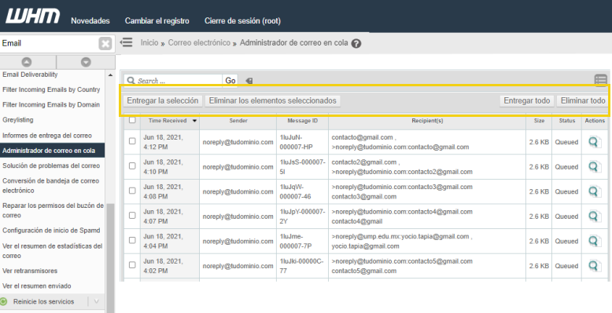The image size is (612, 313).
Task: Go to Correo electrónico breadcrumb
Action: coord(199,43)
